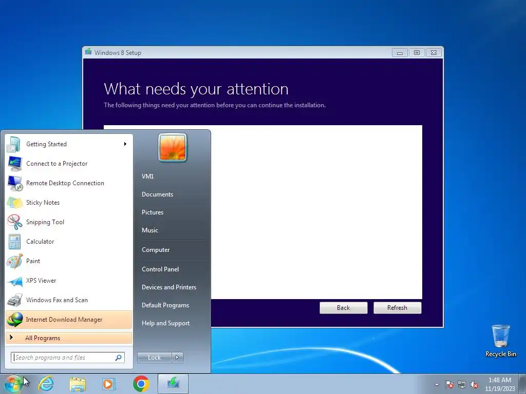
Task: Launch Internet Download Manager icon
Action: [x=14, y=319]
